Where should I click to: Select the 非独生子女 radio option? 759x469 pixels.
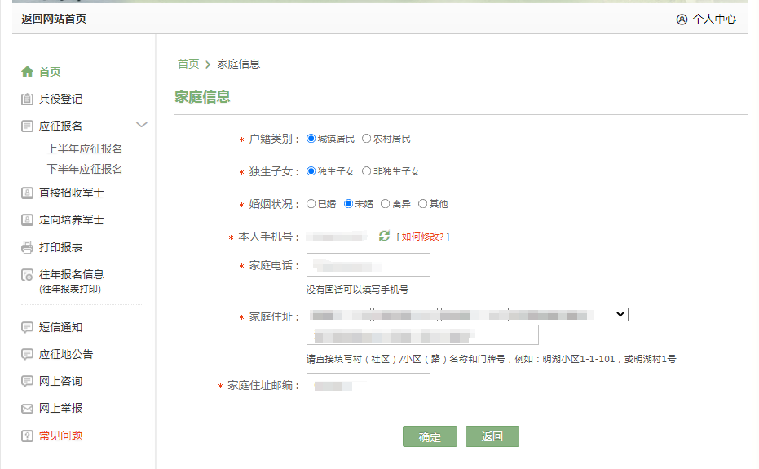click(x=367, y=171)
